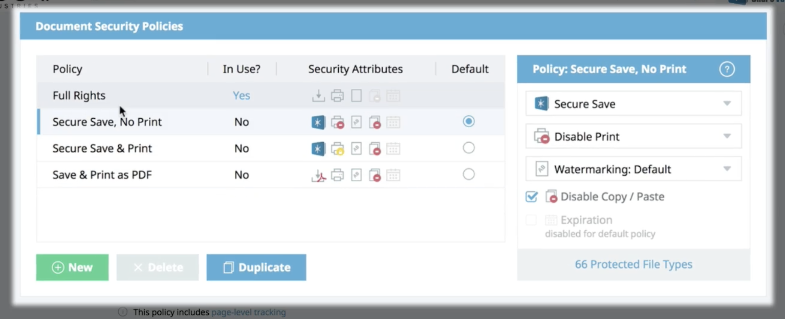785x319 pixels.
Task: Click the Disable Copy / Paste icon in panel
Action: (551, 196)
